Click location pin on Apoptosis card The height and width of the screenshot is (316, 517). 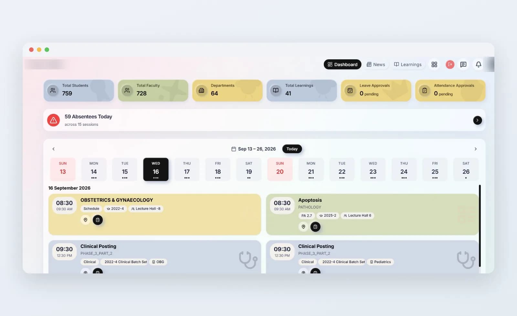pyautogui.click(x=303, y=227)
